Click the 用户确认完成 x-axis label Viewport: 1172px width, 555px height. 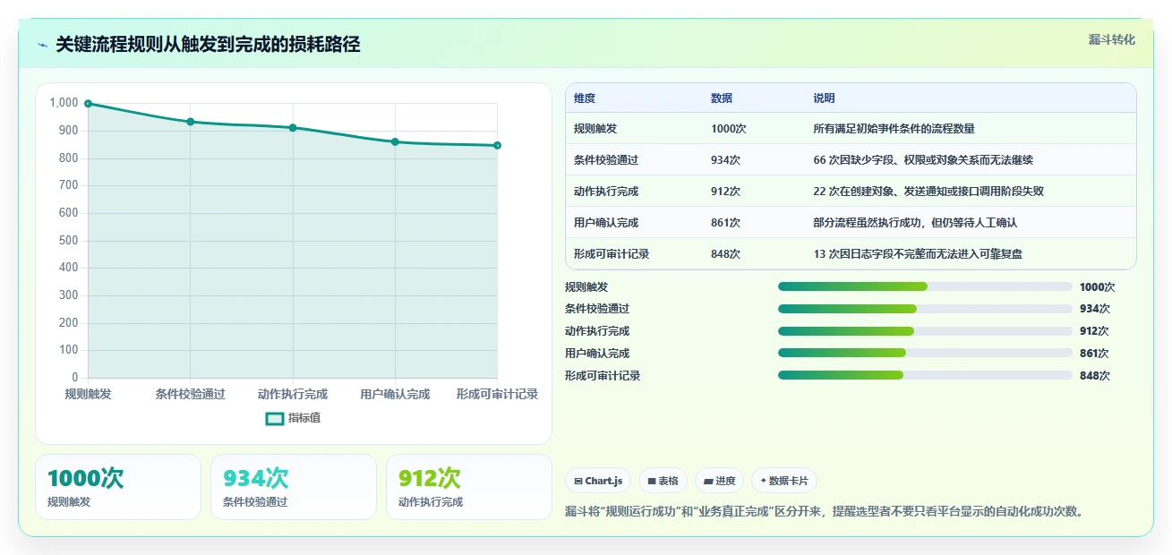point(395,394)
